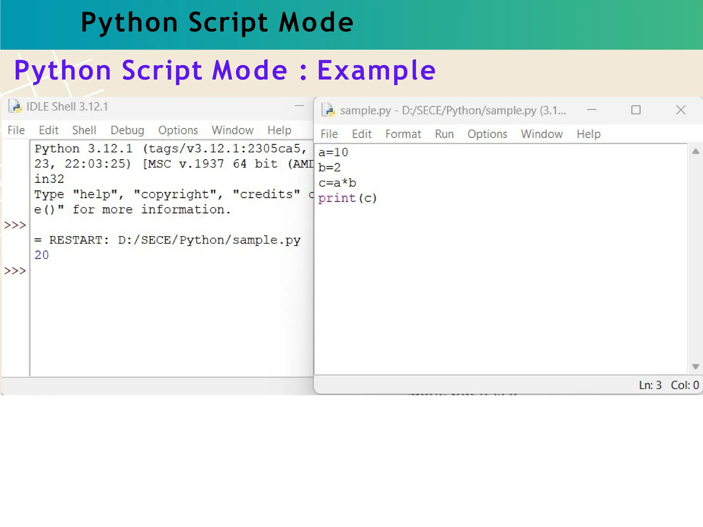
Task: Click the editor scrollbar up arrow
Action: coord(695,151)
